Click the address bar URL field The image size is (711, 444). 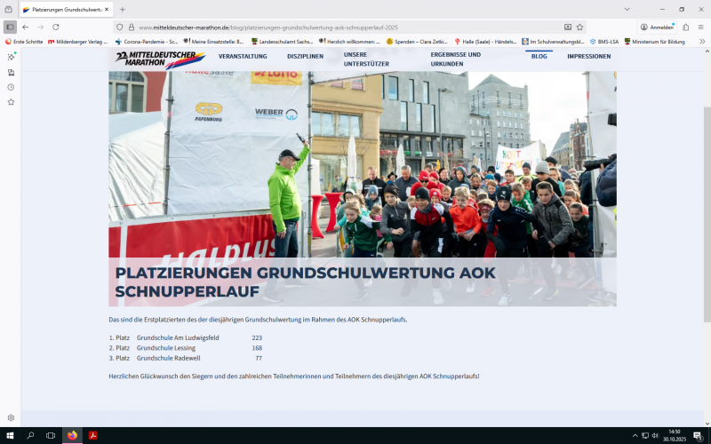(338, 27)
